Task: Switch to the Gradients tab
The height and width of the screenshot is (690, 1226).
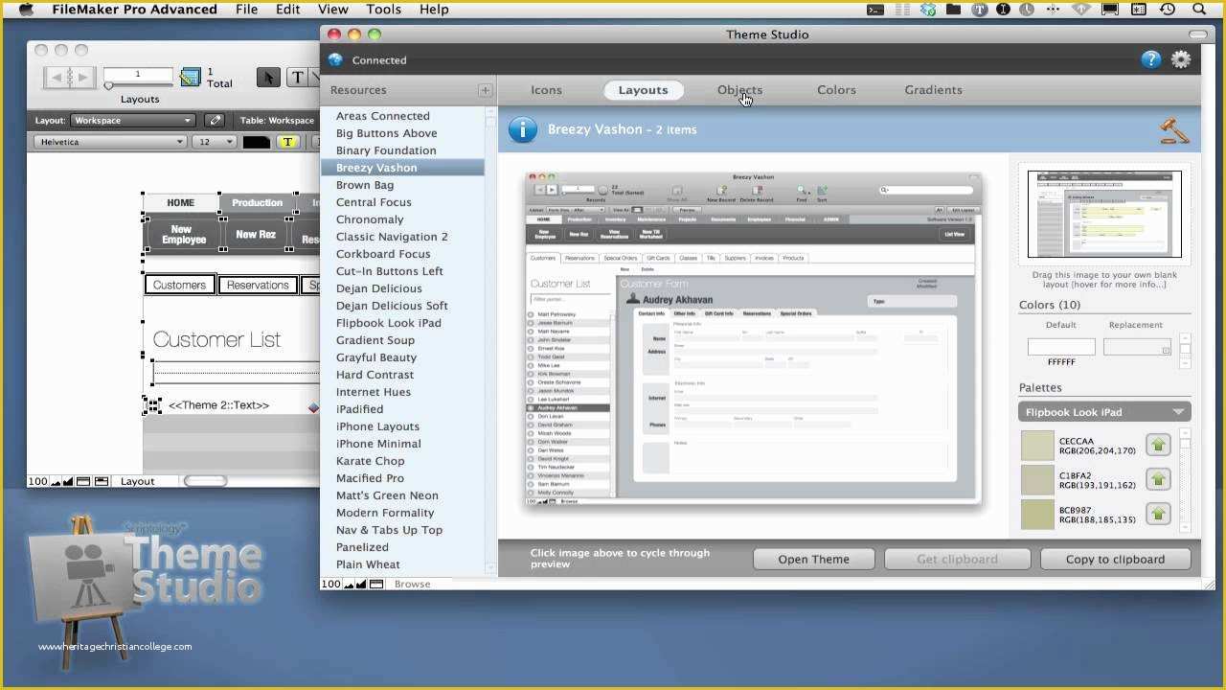Action: click(933, 90)
